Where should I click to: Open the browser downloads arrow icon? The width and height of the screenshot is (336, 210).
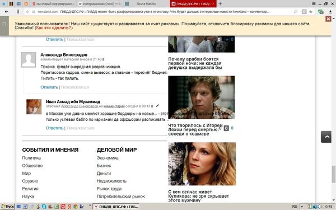(x=330, y=12)
